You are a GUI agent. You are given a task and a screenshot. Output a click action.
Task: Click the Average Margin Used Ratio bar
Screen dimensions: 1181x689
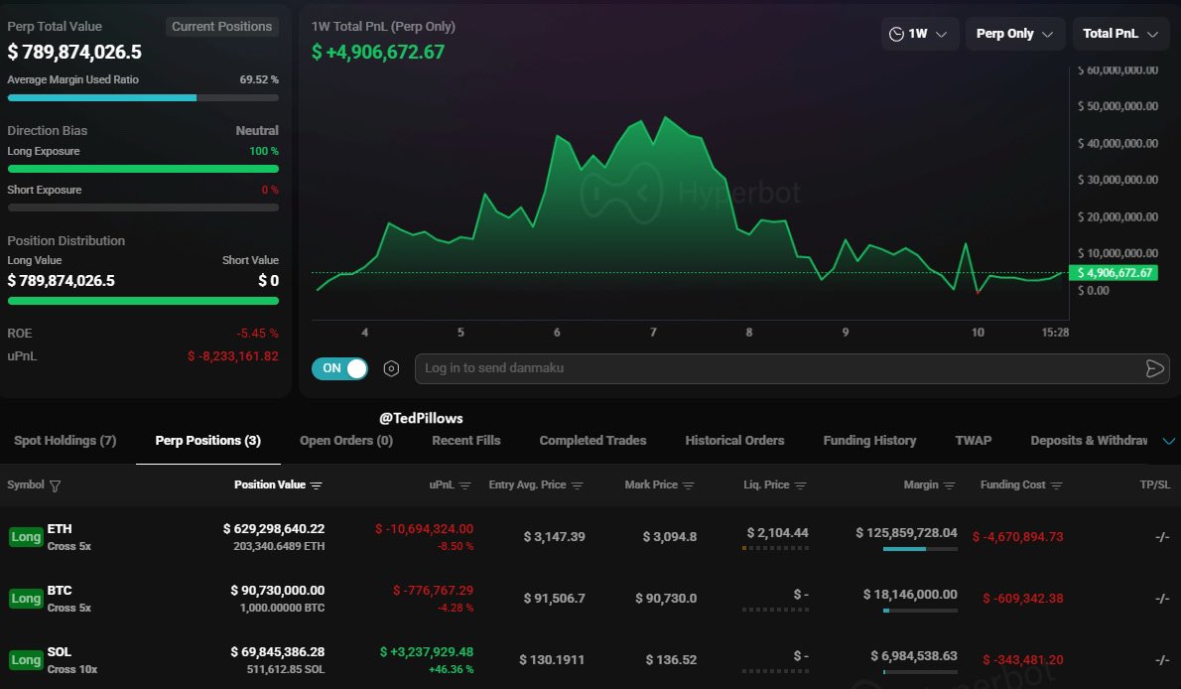point(142,97)
